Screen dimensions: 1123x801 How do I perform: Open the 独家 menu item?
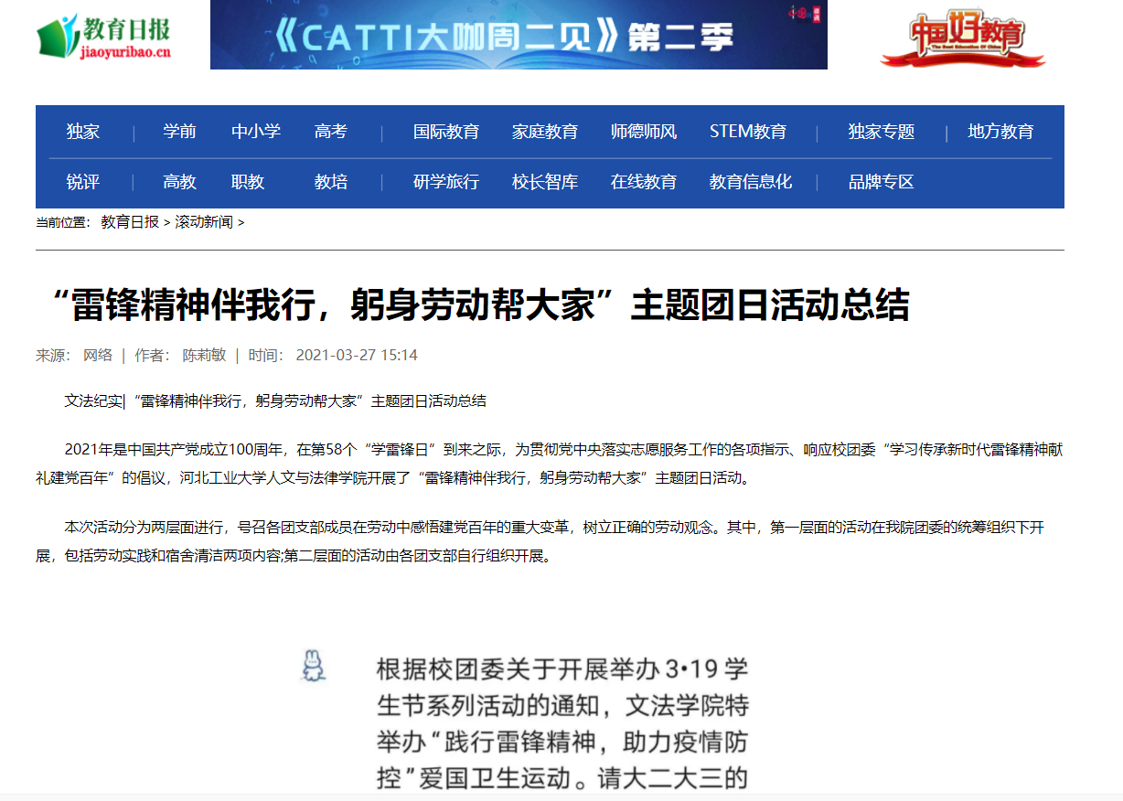[x=82, y=132]
